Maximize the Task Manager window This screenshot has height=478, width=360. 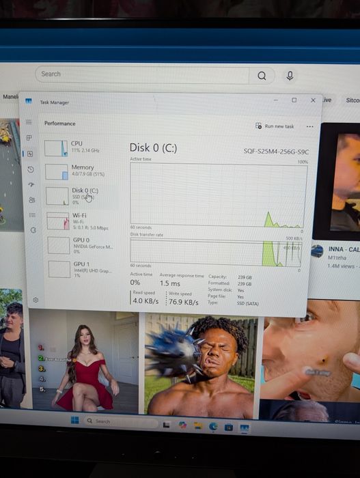click(294, 100)
